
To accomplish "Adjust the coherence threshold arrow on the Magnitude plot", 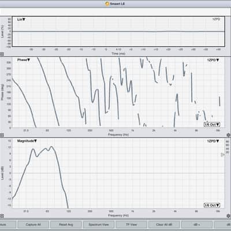I will [x=222, y=155].
